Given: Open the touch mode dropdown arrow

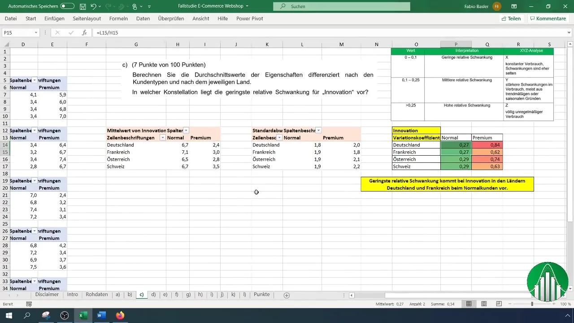Looking at the screenshot, I should tap(141, 7).
